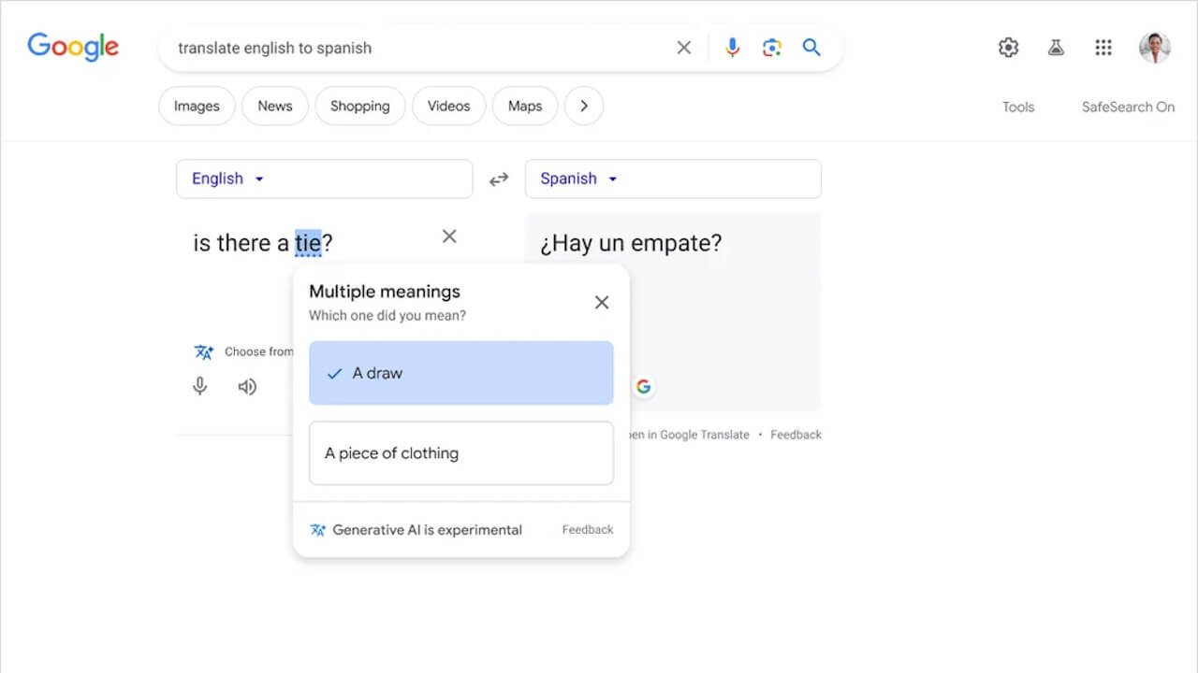The height and width of the screenshot is (673, 1198).
Task: Expand more search categories with the chevron
Action: (x=583, y=106)
